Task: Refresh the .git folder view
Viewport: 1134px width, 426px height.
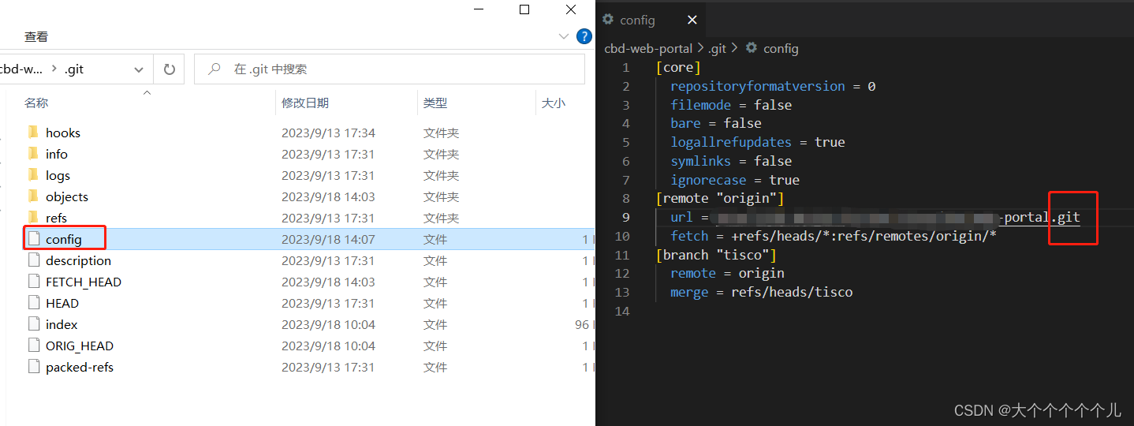Action: (x=169, y=69)
